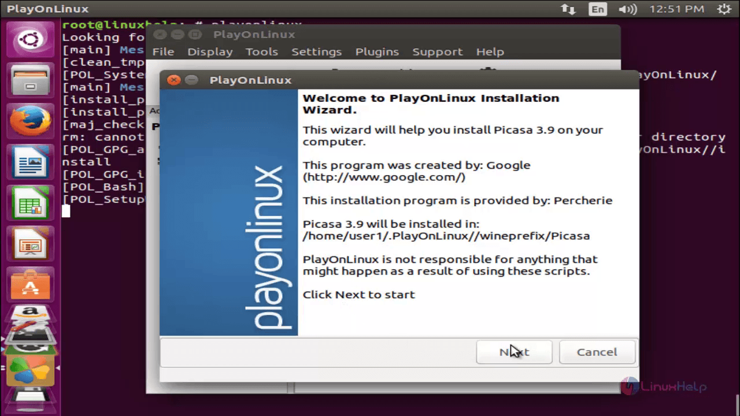
Task: Open Support menu in PlayOnLinux window
Action: (x=437, y=52)
